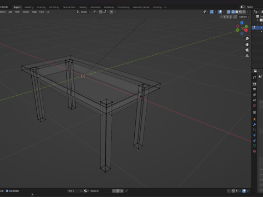
Task: Select solid viewport shading
Action: 237,12
